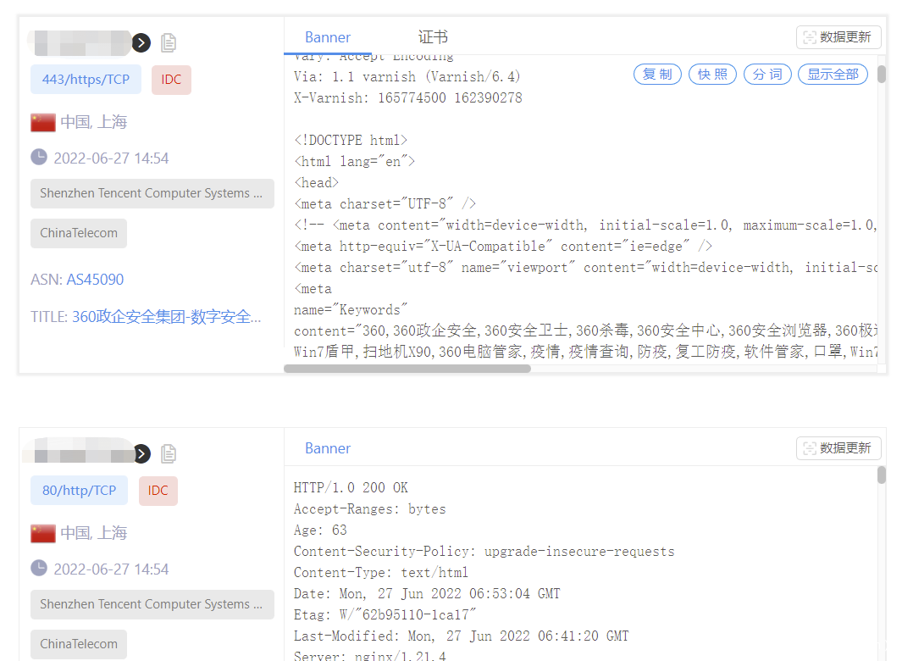
Task: Click 中国, 上海 location in second card
Action: (93, 534)
